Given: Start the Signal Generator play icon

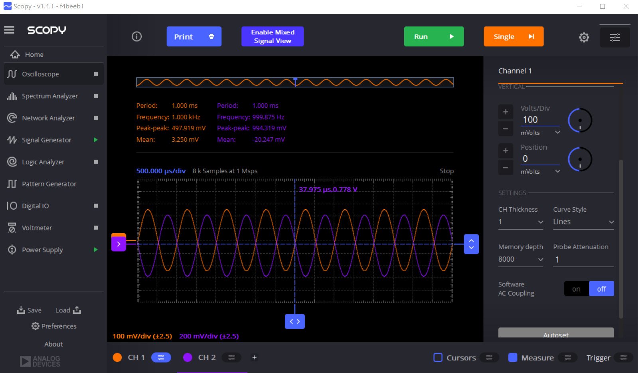Looking at the screenshot, I should (95, 140).
